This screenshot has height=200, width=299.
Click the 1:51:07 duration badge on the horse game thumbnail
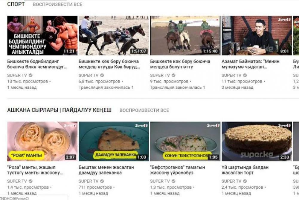(139, 51)
